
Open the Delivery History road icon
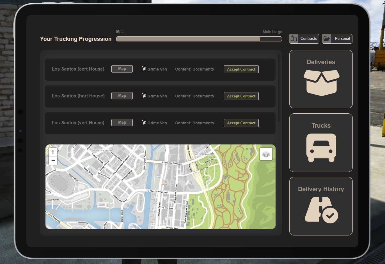coord(321,210)
